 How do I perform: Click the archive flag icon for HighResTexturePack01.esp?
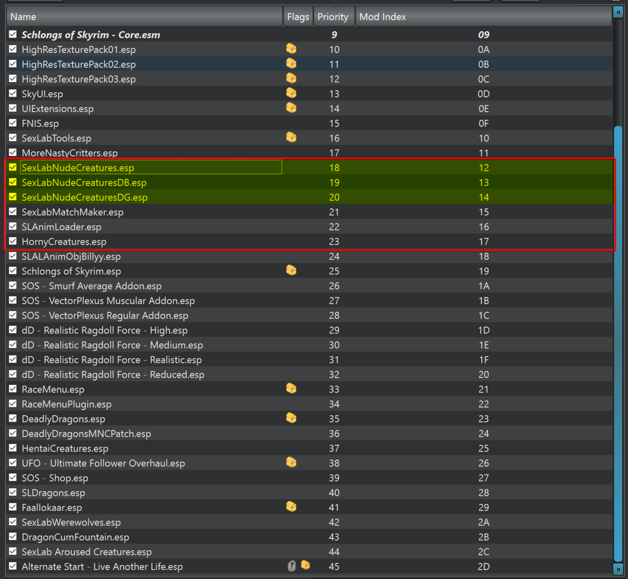pos(291,49)
